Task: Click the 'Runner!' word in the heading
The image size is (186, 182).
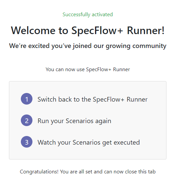Action: pos(146,30)
